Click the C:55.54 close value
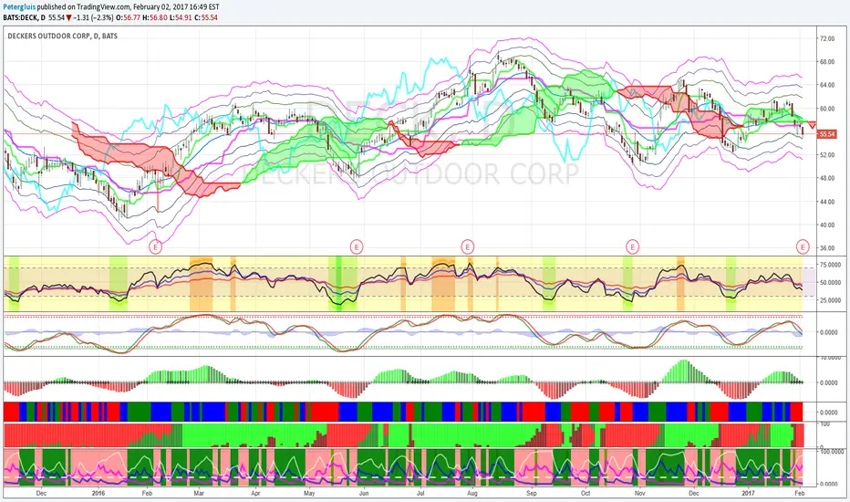Screen dimensions: 850x502 [x=206, y=18]
